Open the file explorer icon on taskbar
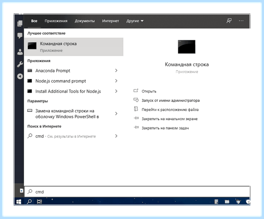This screenshot has width=264, height=219. [227, 201]
